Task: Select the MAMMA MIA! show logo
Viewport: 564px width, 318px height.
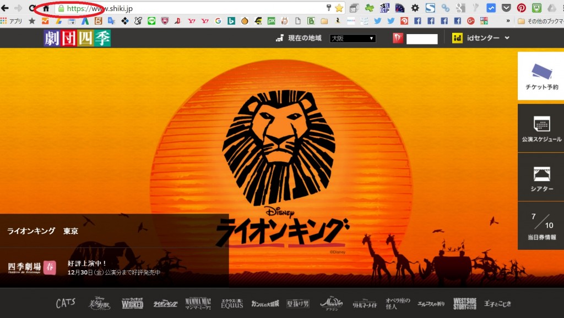Action: click(198, 303)
